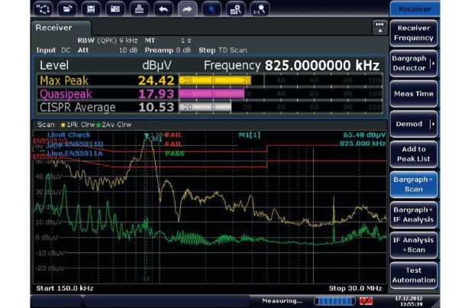Click the Line EN55011A limit entry
Viewport: 455px width, 308px height.
click(x=75, y=154)
